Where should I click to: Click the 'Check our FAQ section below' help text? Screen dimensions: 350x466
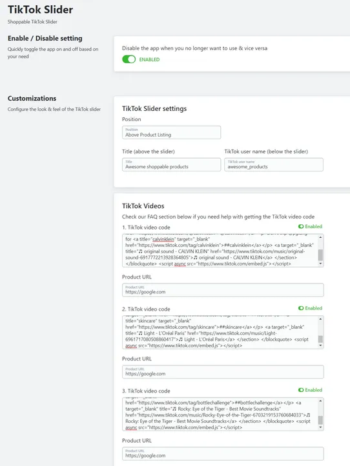click(218, 217)
